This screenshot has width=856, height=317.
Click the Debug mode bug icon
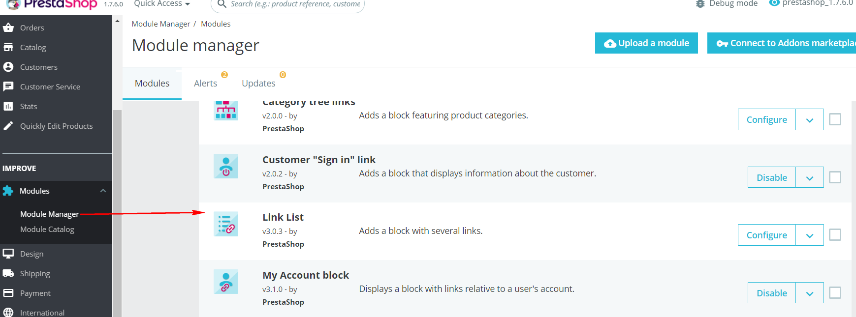pos(700,4)
